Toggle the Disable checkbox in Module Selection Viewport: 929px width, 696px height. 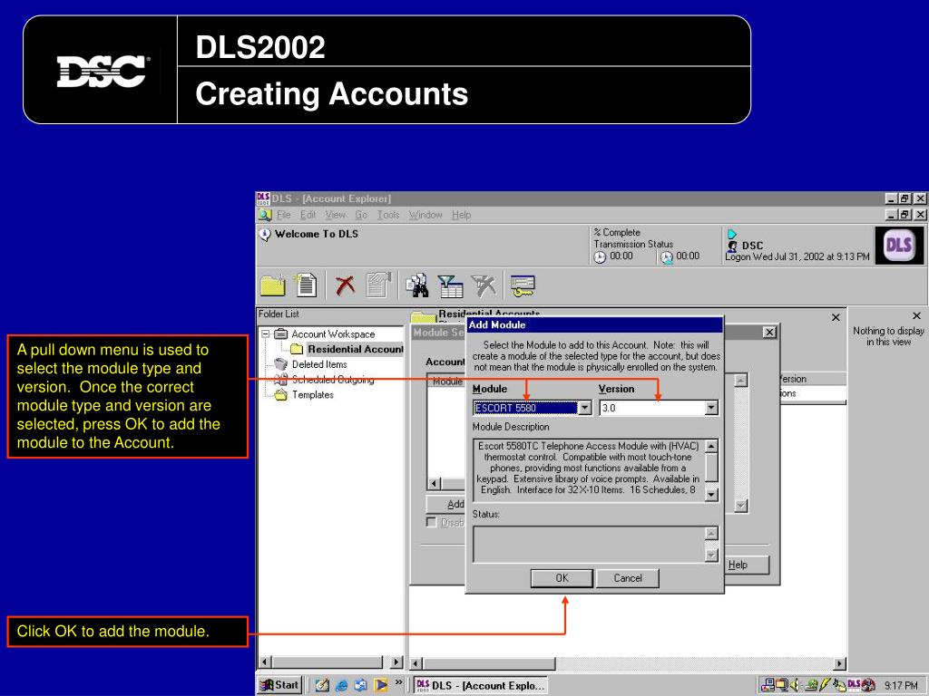pyautogui.click(x=431, y=523)
